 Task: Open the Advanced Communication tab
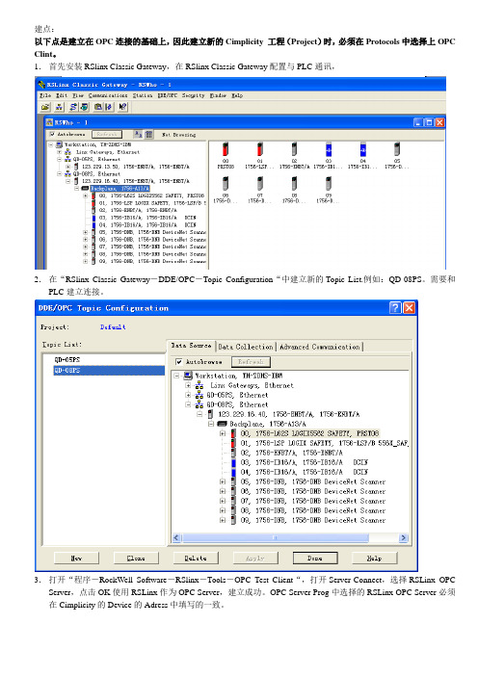tap(319, 347)
